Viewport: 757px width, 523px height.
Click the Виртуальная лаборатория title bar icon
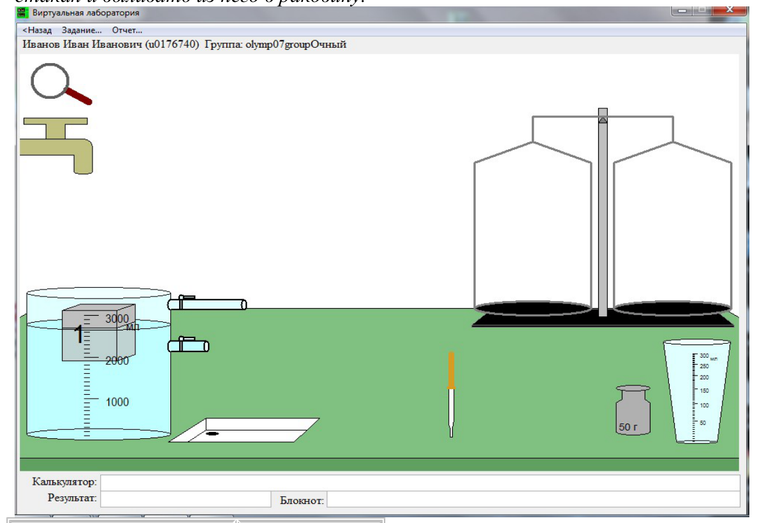pos(23,13)
